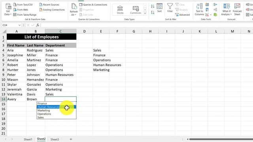Click inside the formula bar
This screenshot has height=142, width=253.
point(147,25)
